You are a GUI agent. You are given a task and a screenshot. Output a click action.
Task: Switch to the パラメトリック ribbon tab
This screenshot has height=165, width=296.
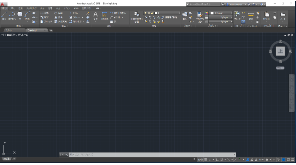[x=32, y=8]
